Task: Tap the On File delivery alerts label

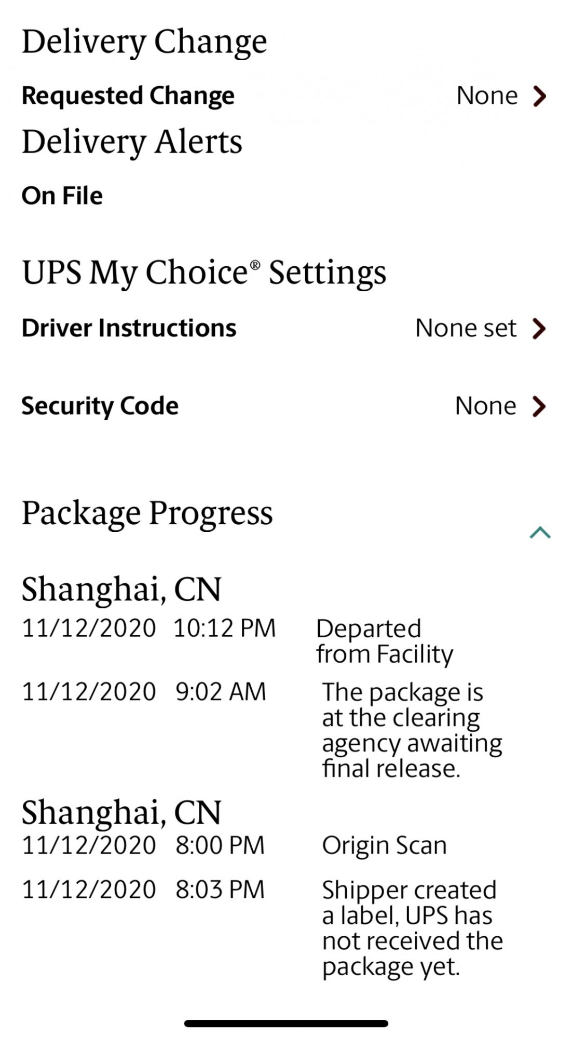Action: pos(62,196)
